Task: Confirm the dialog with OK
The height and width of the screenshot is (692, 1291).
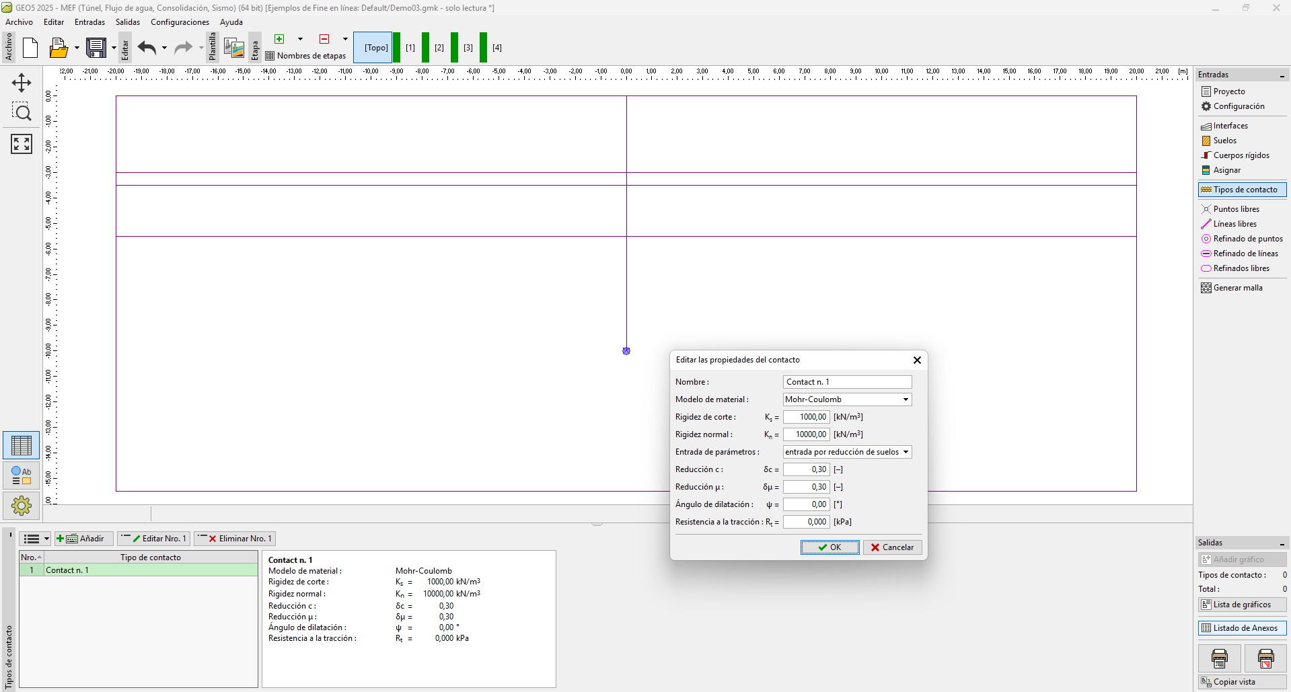Action: click(x=829, y=547)
